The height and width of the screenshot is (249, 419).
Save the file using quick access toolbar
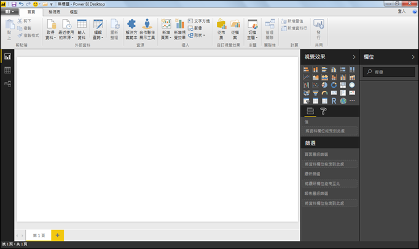click(x=14, y=4)
